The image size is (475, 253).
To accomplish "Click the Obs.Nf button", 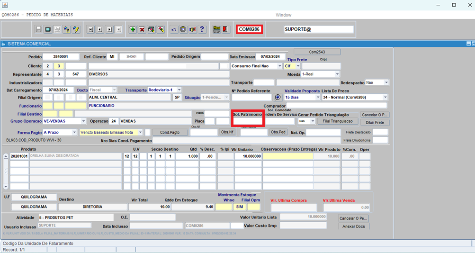I will pyautogui.click(x=227, y=132).
